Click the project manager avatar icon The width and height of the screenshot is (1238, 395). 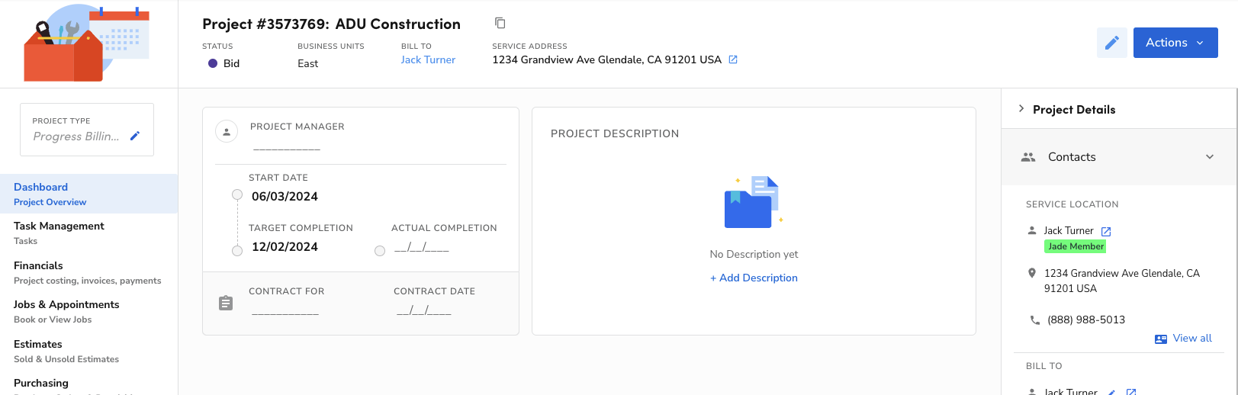coord(227,132)
